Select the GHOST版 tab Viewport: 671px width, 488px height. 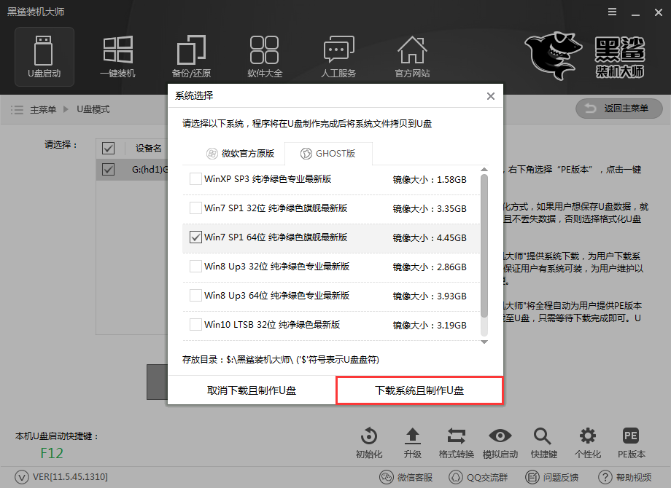tap(329, 153)
